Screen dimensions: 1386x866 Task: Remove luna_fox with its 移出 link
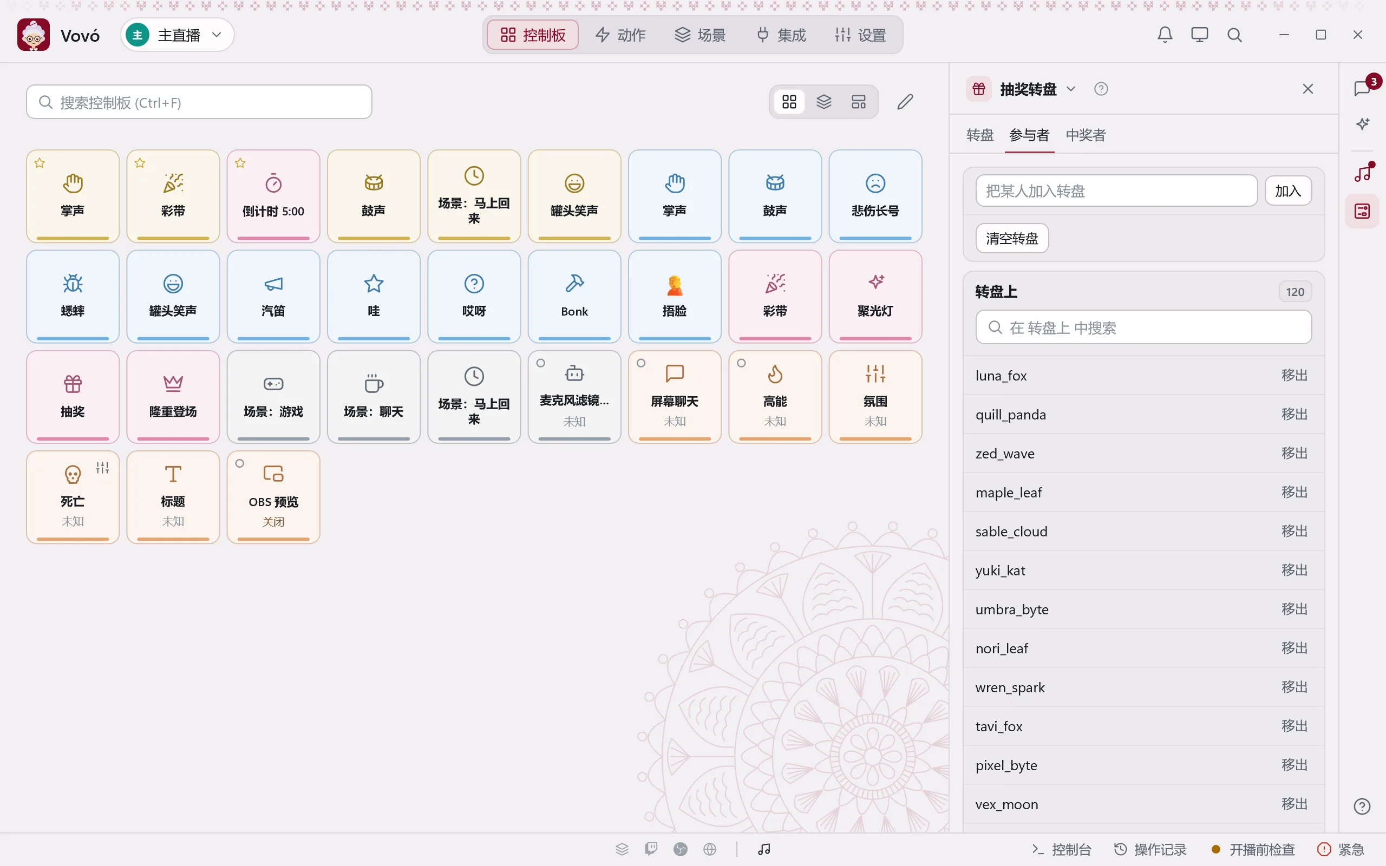click(1295, 375)
